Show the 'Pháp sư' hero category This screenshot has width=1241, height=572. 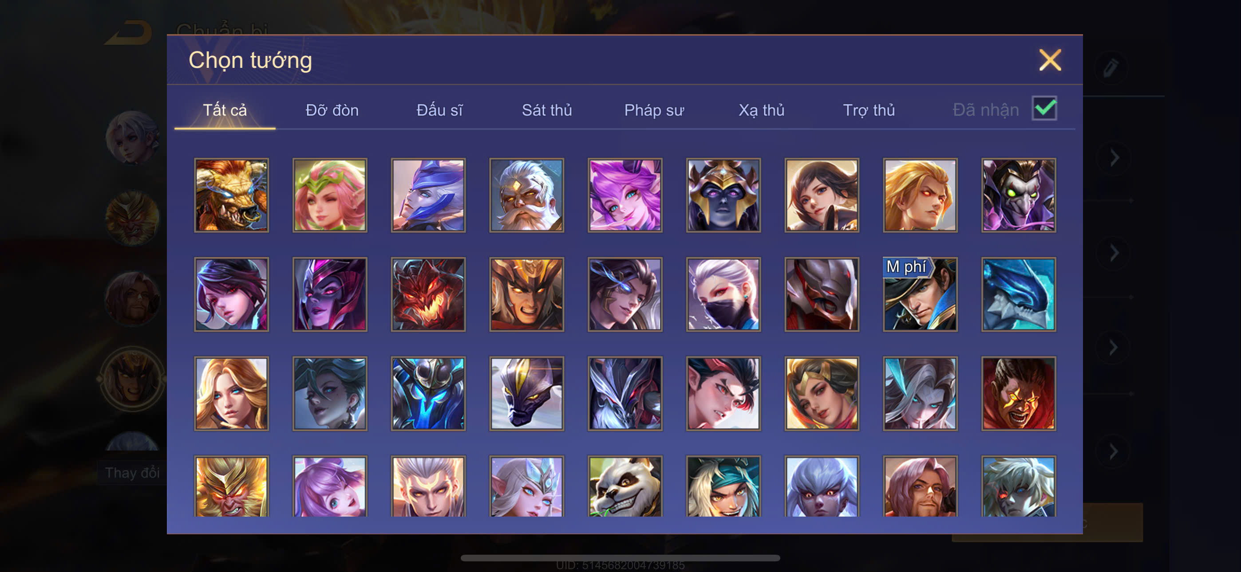tap(654, 110)
